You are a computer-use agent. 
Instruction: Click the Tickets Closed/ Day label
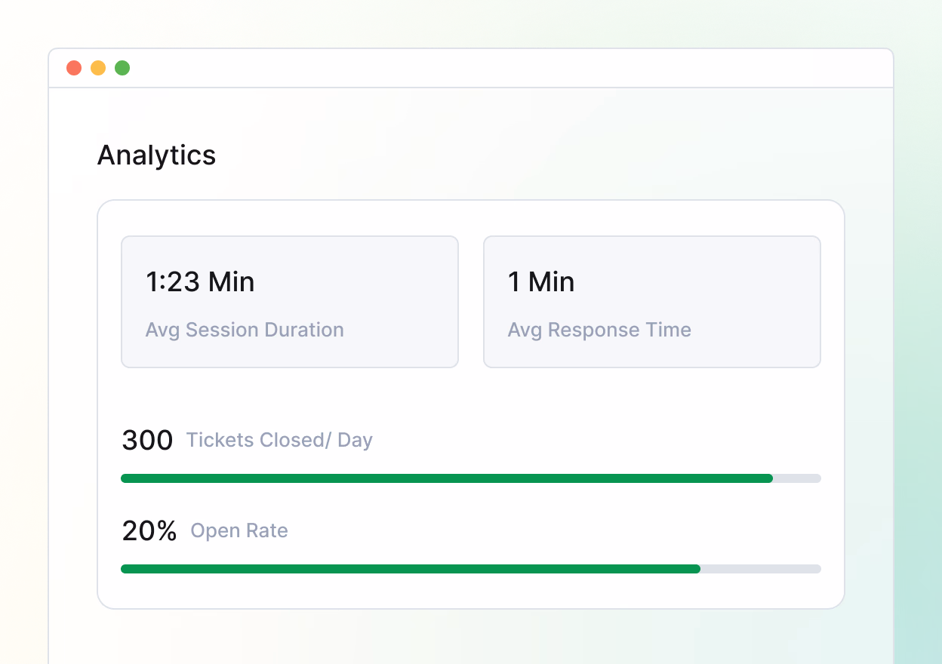coord(279,441)
